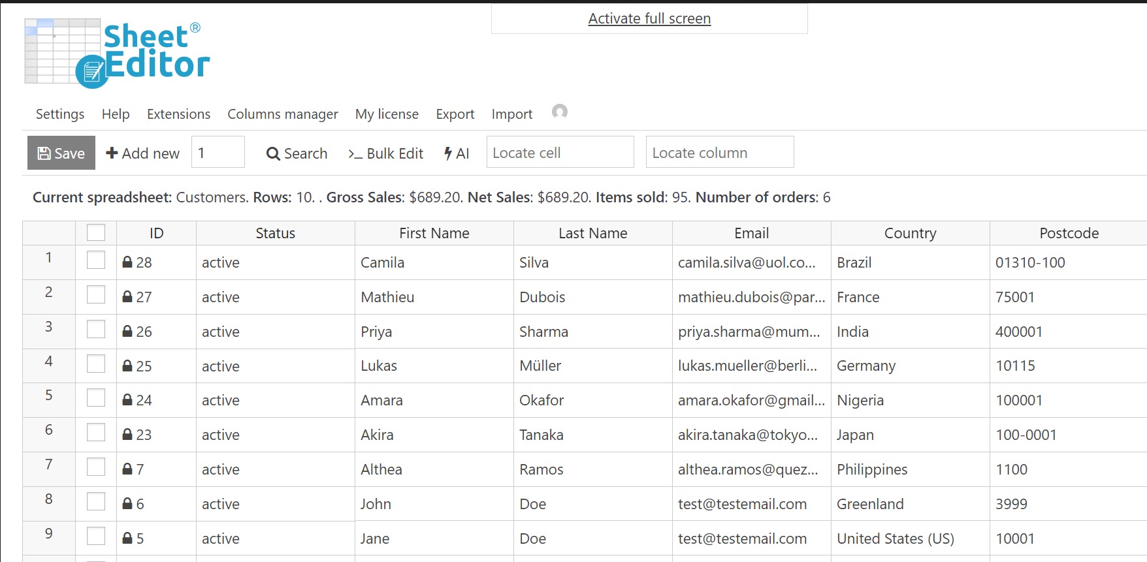The width and height of the screenshot is (1147, 562).
Task: Click the lock icon beside ID 25
Action: 127,366
